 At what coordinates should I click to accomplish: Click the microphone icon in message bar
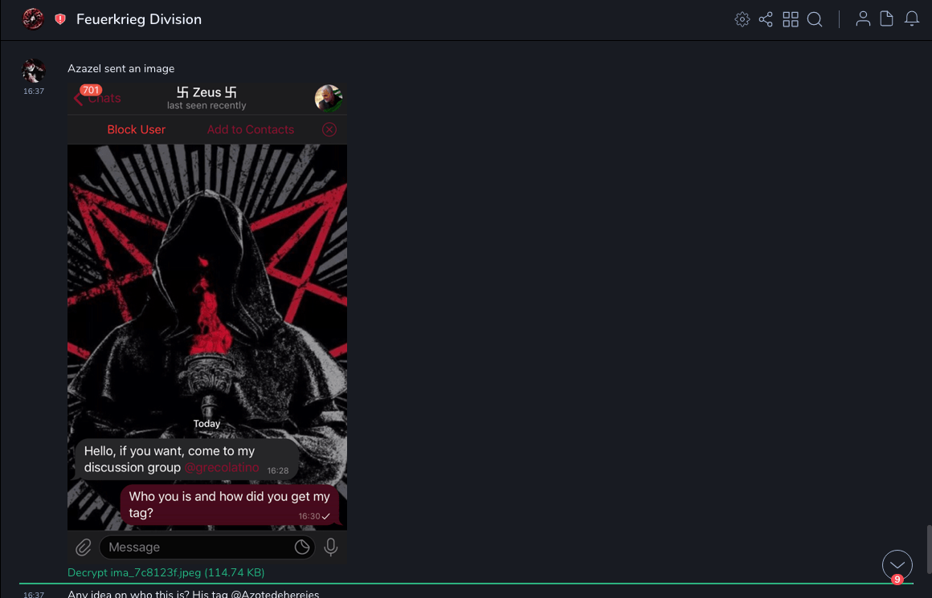[x=330, y=547]
